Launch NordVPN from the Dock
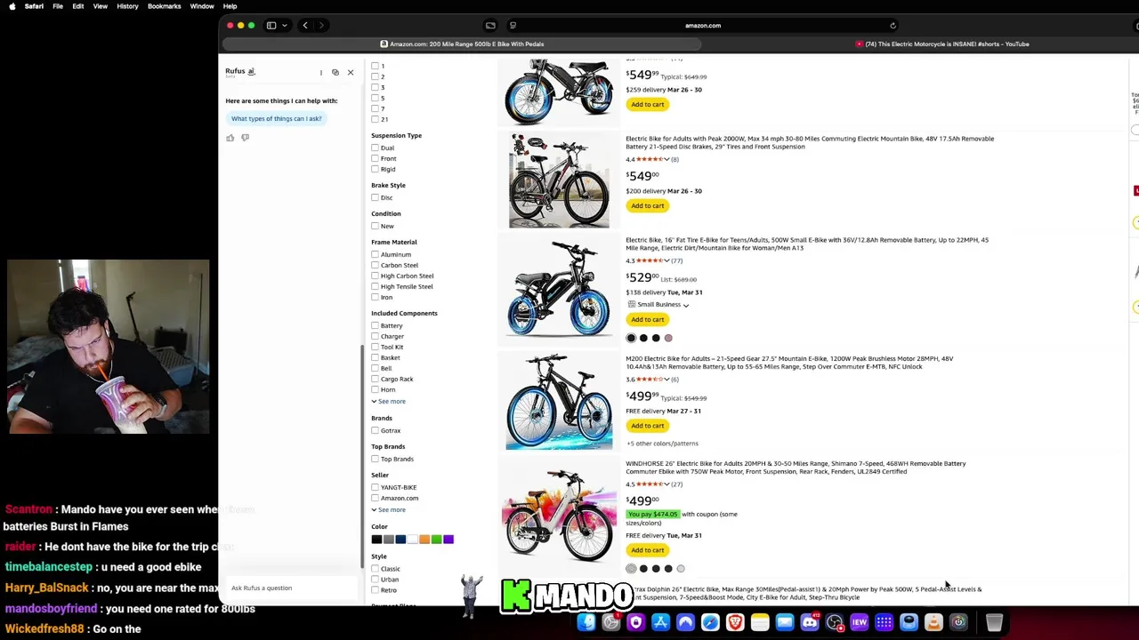Screen dimensions: 1139x640 coord(685,623)
